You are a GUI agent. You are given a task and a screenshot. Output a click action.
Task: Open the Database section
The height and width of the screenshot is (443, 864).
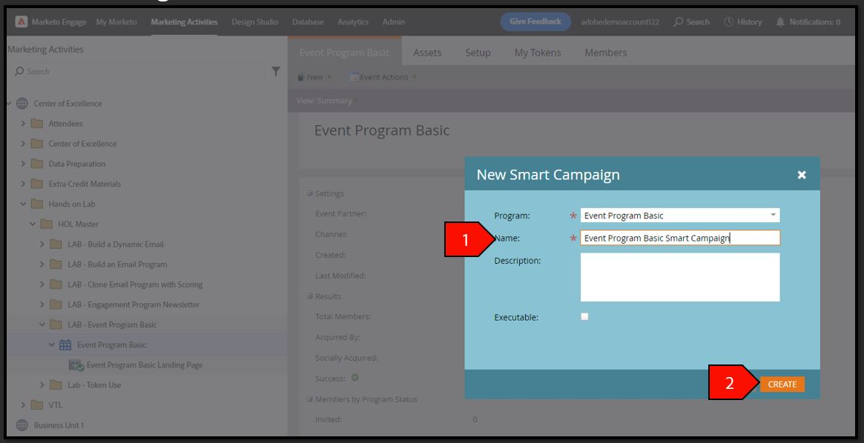[x=308, y=22]
